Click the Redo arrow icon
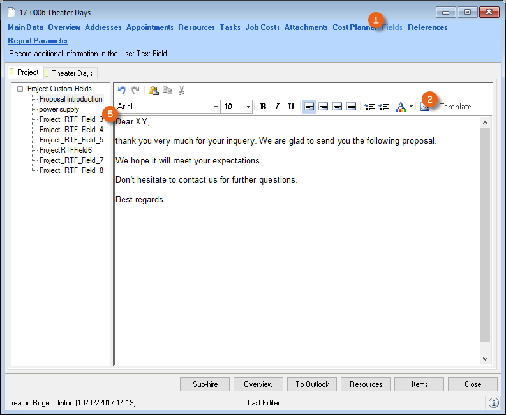Screen dimensions: 506x415 (x=135, y=91)
